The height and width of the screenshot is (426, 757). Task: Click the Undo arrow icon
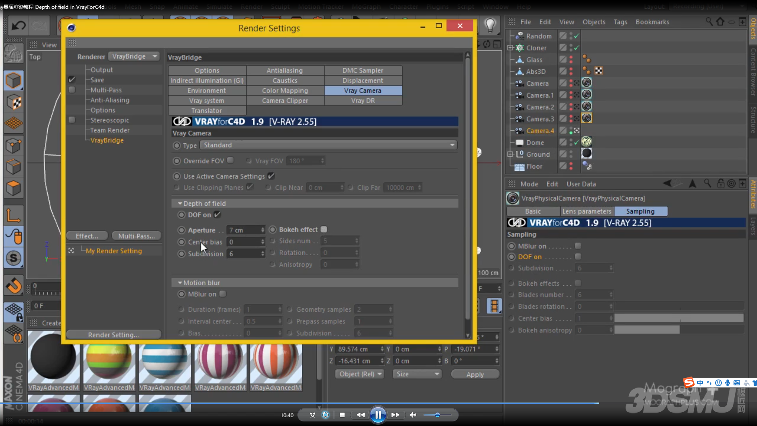[18, 26]
